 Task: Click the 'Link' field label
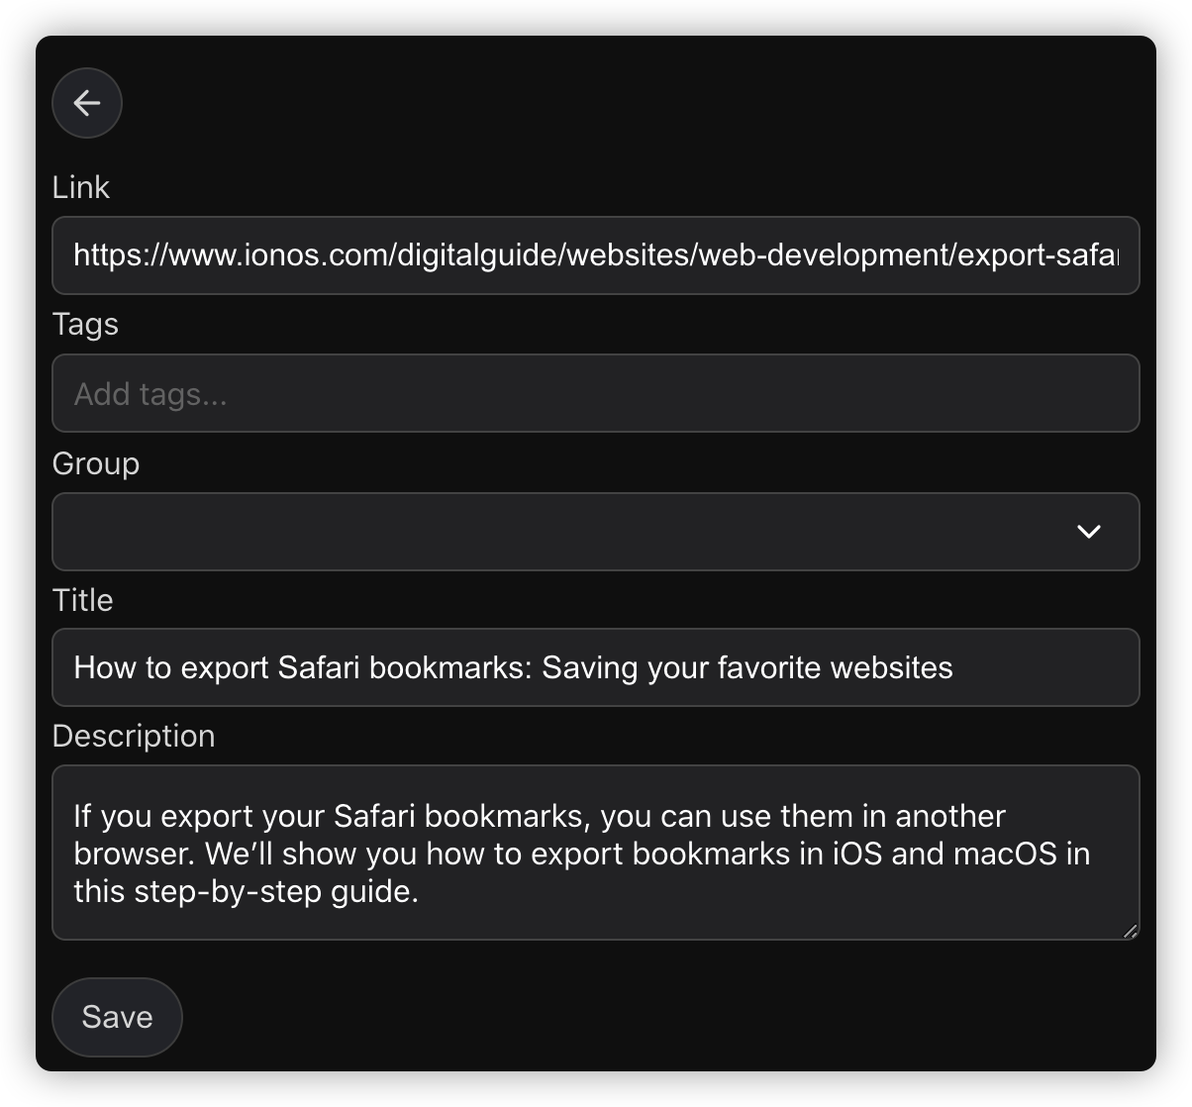pyautogui.click(x=80, y=187)
